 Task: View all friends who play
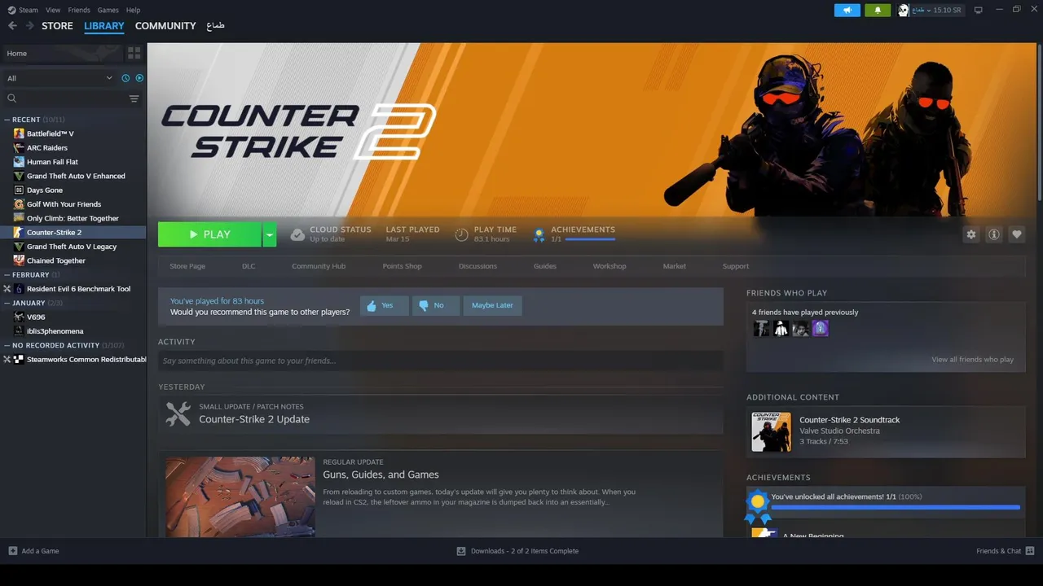tap(972, 360)
